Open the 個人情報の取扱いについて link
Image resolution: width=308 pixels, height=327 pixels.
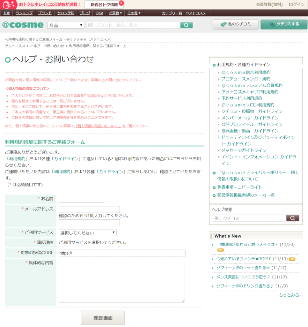tap(99, 126)
